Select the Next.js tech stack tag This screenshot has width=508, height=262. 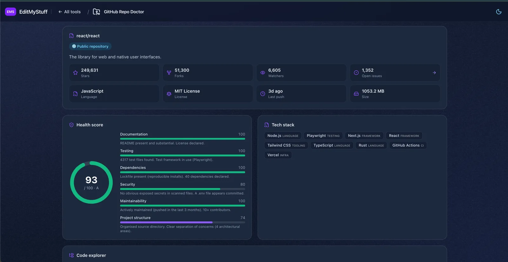coord(364,136)
